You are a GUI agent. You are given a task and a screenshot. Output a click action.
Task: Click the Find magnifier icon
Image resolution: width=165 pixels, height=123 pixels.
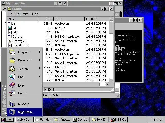[12, 77]
